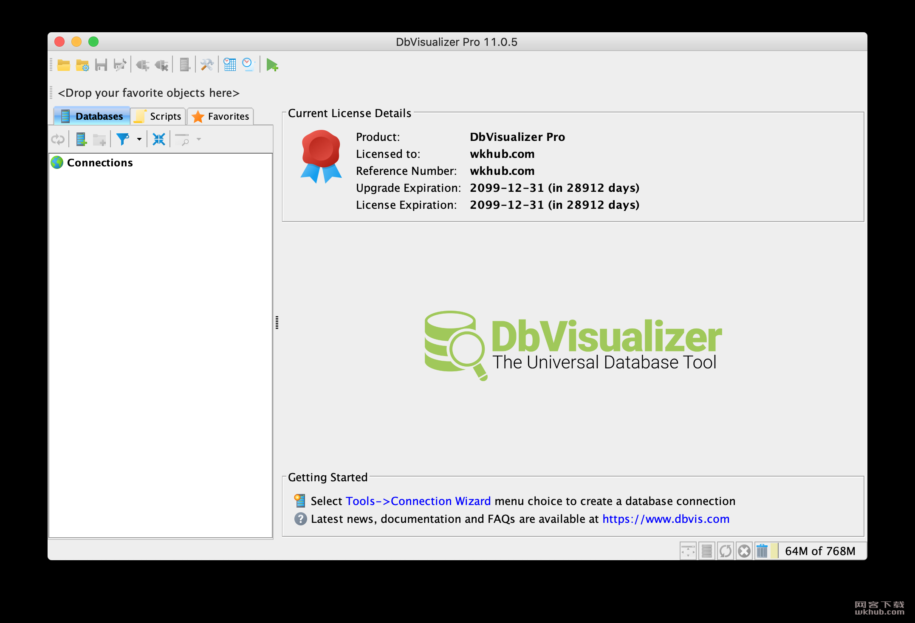Click the wizard icon beside Getting Started tip
The height and width of the screenshot is (623, 915).
pos(300,501)
